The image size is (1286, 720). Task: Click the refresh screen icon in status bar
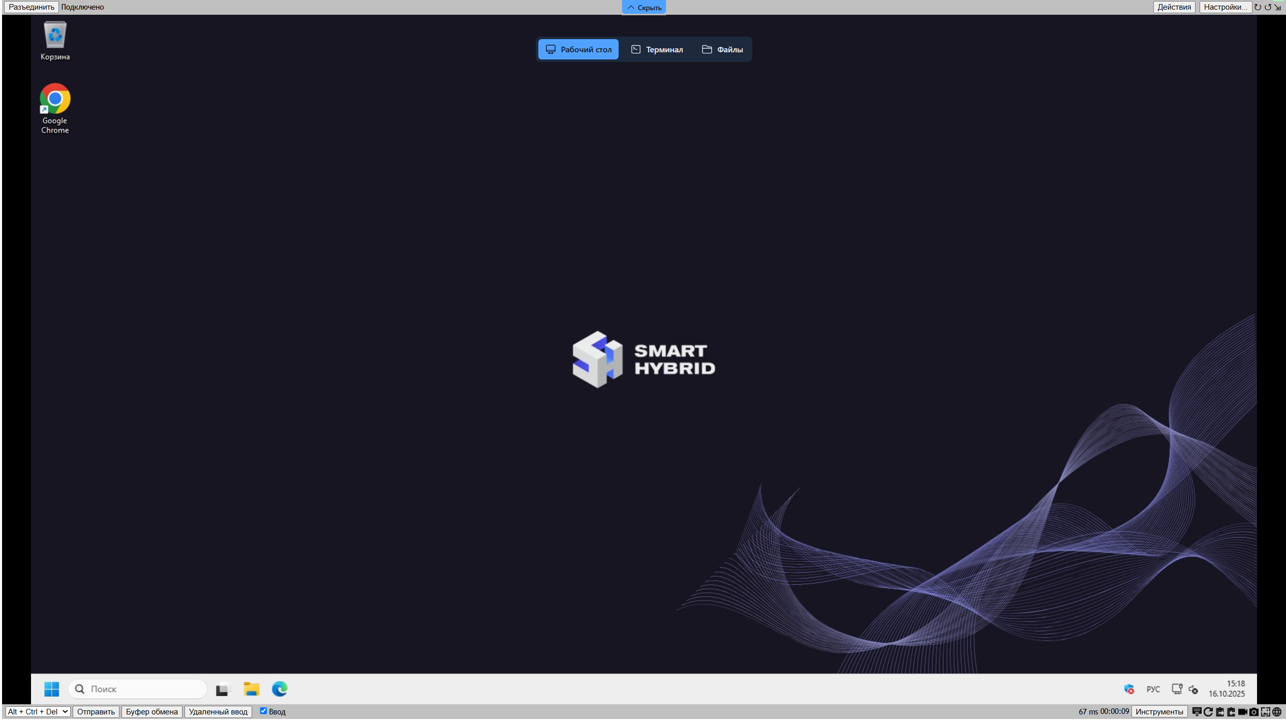tap(1208, 712)
